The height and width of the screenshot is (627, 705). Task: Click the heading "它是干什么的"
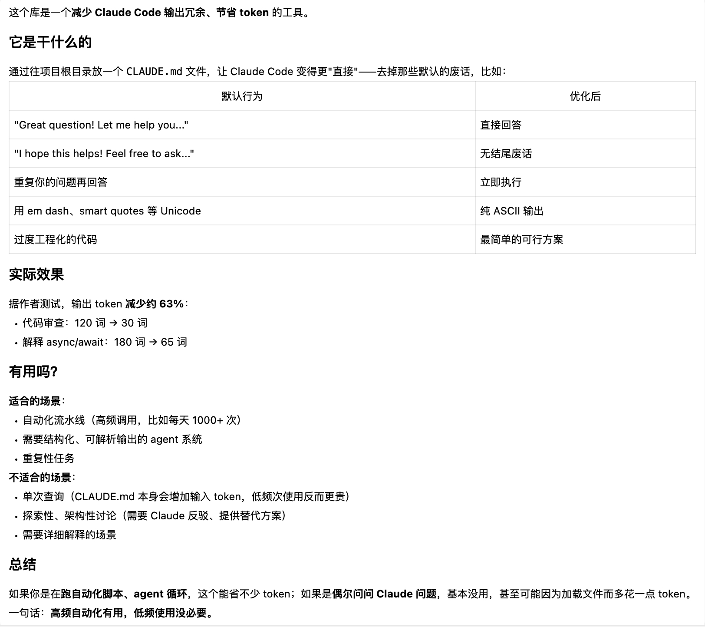pyautogui.click(x=50, y=42)
